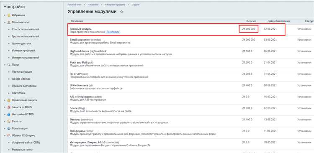This screenshot has height=153, width=314.
Task: Click update date 02.08.2021
Action: [270, 29]
